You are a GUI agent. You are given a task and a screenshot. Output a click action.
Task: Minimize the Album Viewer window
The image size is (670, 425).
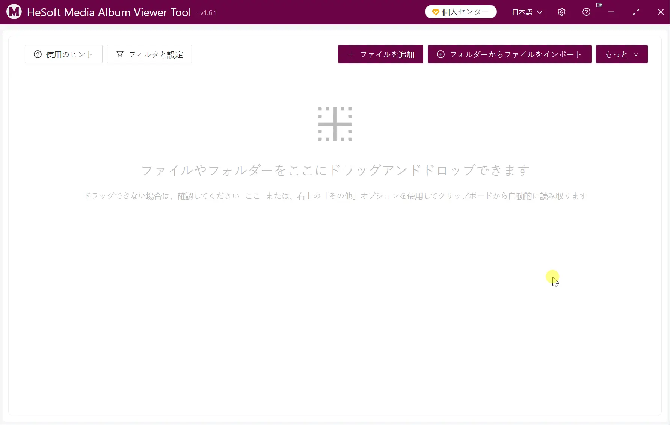[x=611, y=12]
